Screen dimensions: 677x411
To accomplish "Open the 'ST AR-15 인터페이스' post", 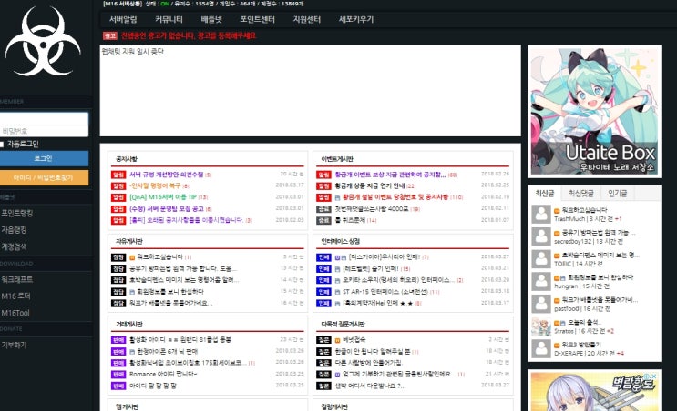I will point(385,292).
